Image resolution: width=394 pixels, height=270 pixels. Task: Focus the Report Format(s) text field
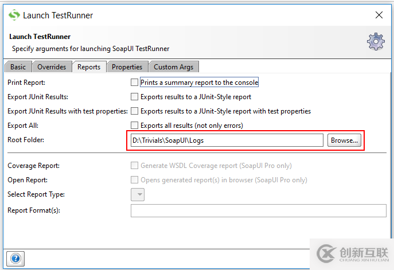pos(258,211)
